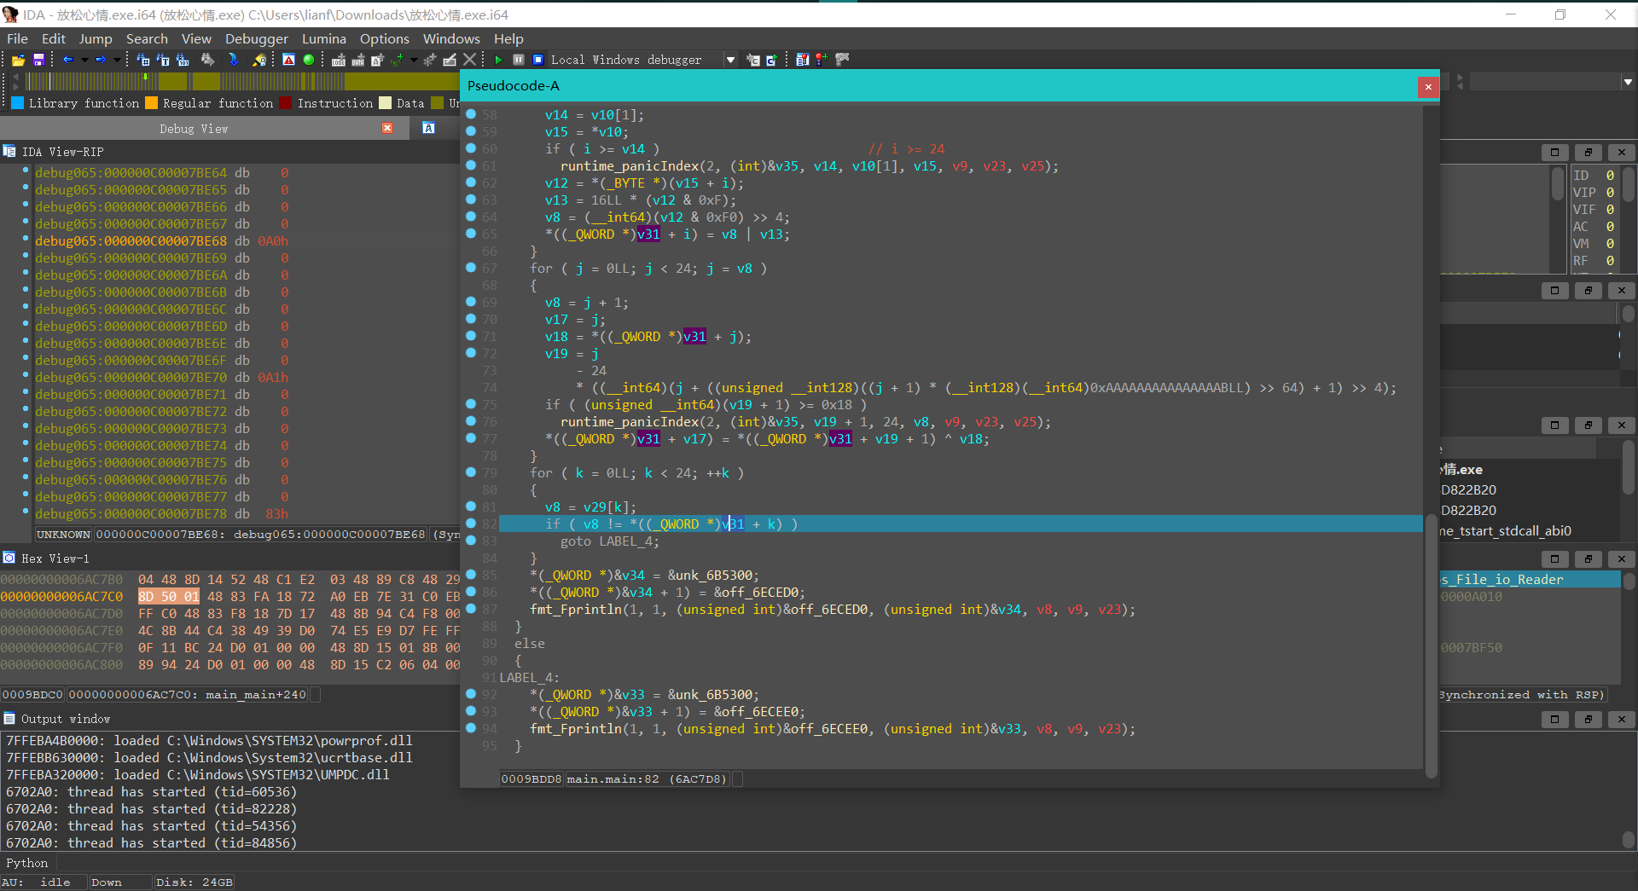
Task: Close the Pseudocode-A window
Action: point(1428,86)
